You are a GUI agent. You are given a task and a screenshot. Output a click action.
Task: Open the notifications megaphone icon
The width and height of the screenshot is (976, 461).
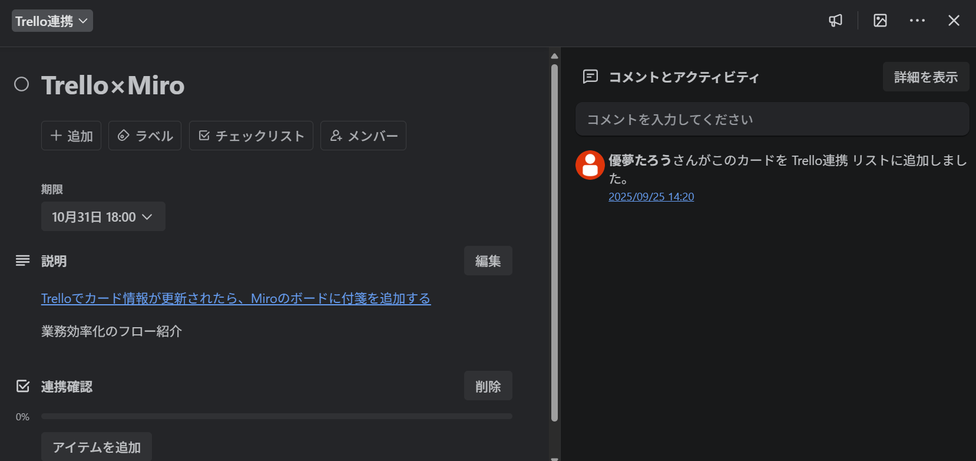coord(835,21)
